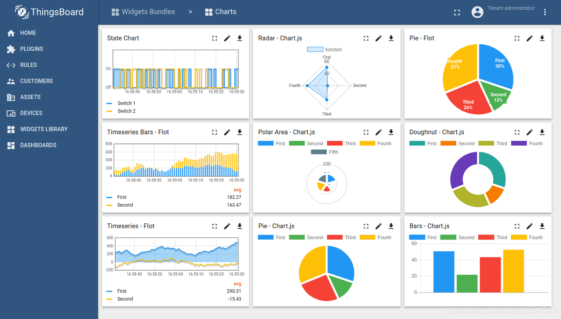The image size is (561, 319).
Task: Edit the Doughnut - Chart.js widget
Action: pos(529,132)
